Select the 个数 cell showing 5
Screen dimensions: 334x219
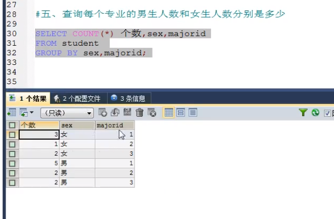pos(39,163)
